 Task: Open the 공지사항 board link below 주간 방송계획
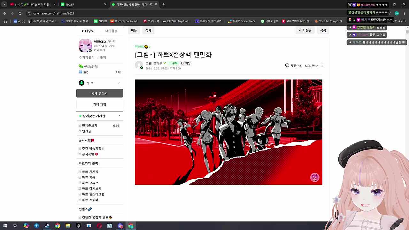coord(88,154)
